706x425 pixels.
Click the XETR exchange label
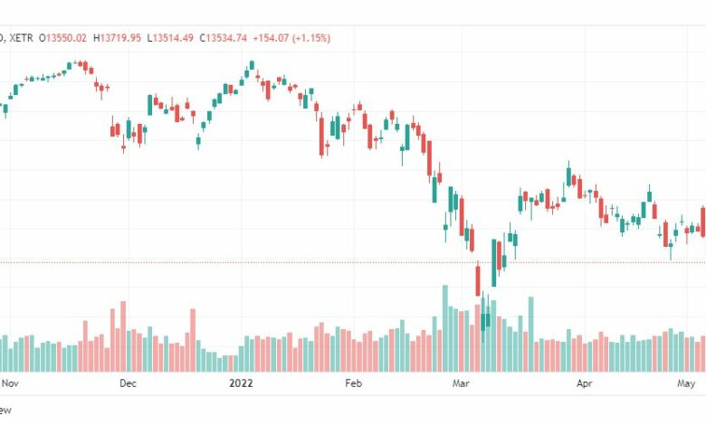coord(21,38)
